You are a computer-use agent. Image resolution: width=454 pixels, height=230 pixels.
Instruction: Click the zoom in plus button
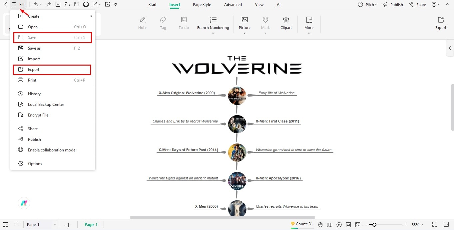point(406,225)
